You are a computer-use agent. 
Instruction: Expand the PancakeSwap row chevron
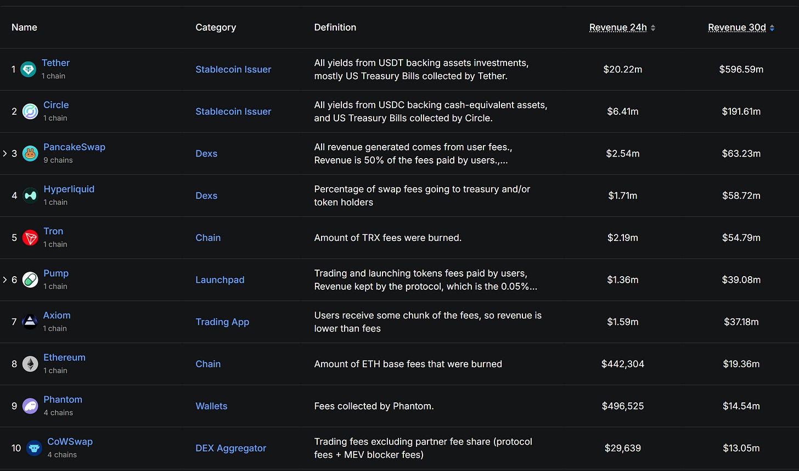(x=5, y=154)
